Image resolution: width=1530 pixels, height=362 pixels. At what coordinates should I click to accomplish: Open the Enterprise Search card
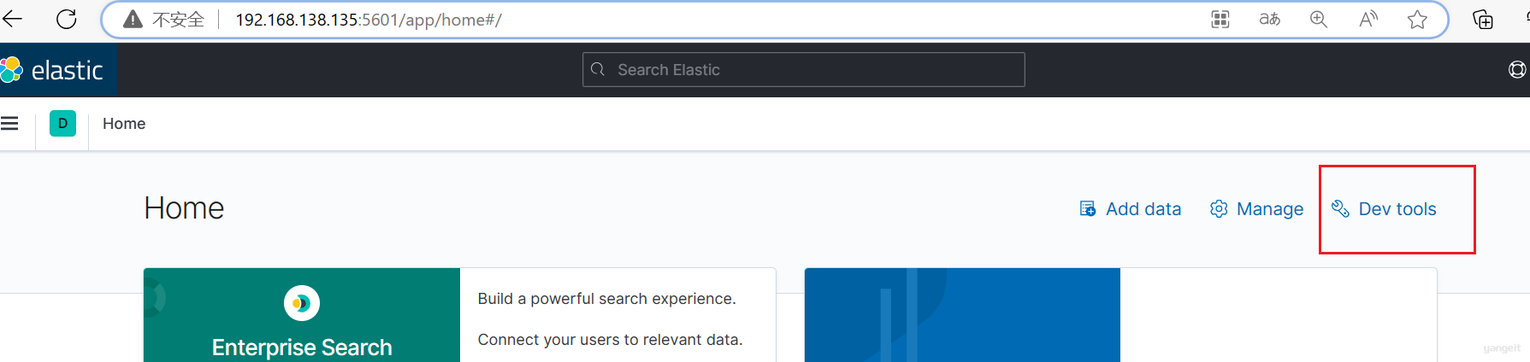pyautogui.click(x=460, y=315)
